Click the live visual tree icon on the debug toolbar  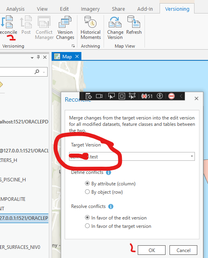click(x=89, y=96)
